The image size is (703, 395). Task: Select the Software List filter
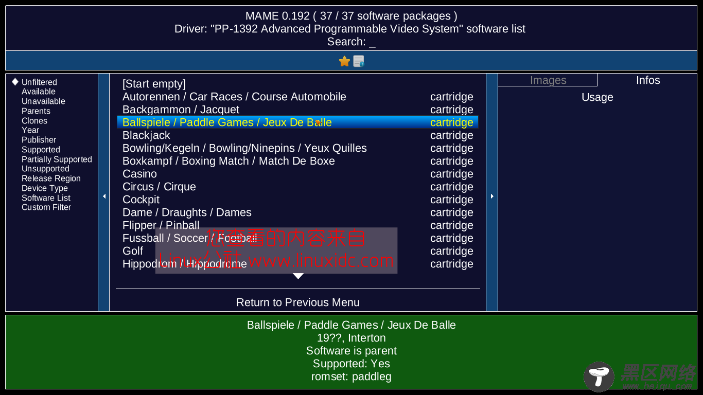(46, 198)
